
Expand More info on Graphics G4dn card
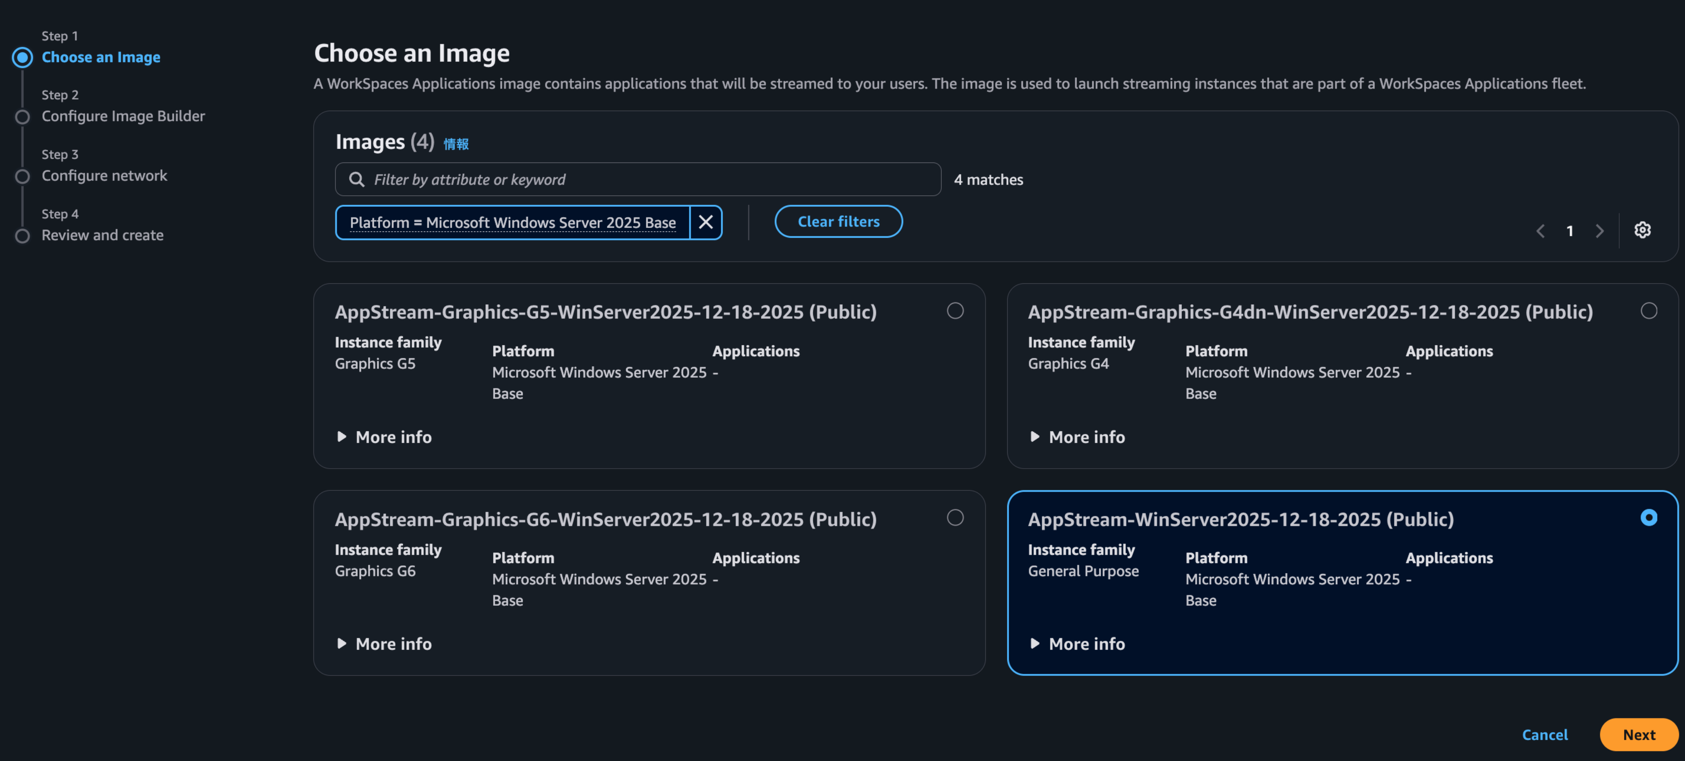pyautogui.click(x=1077, y=437)
